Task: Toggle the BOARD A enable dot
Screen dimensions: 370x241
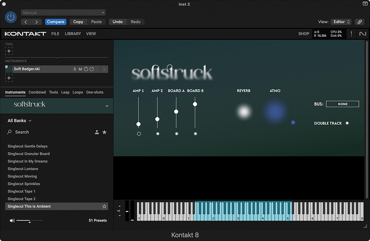Action: [176, 134]
